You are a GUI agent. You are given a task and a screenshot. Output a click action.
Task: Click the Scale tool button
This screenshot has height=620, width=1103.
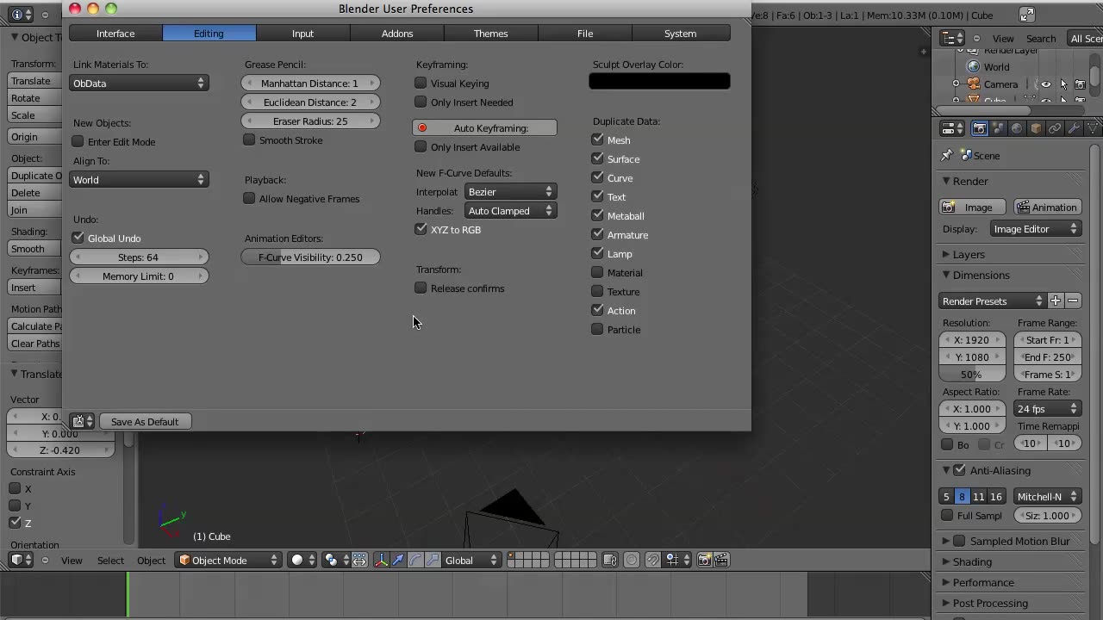pyautogui.click(x=34, y=115)
